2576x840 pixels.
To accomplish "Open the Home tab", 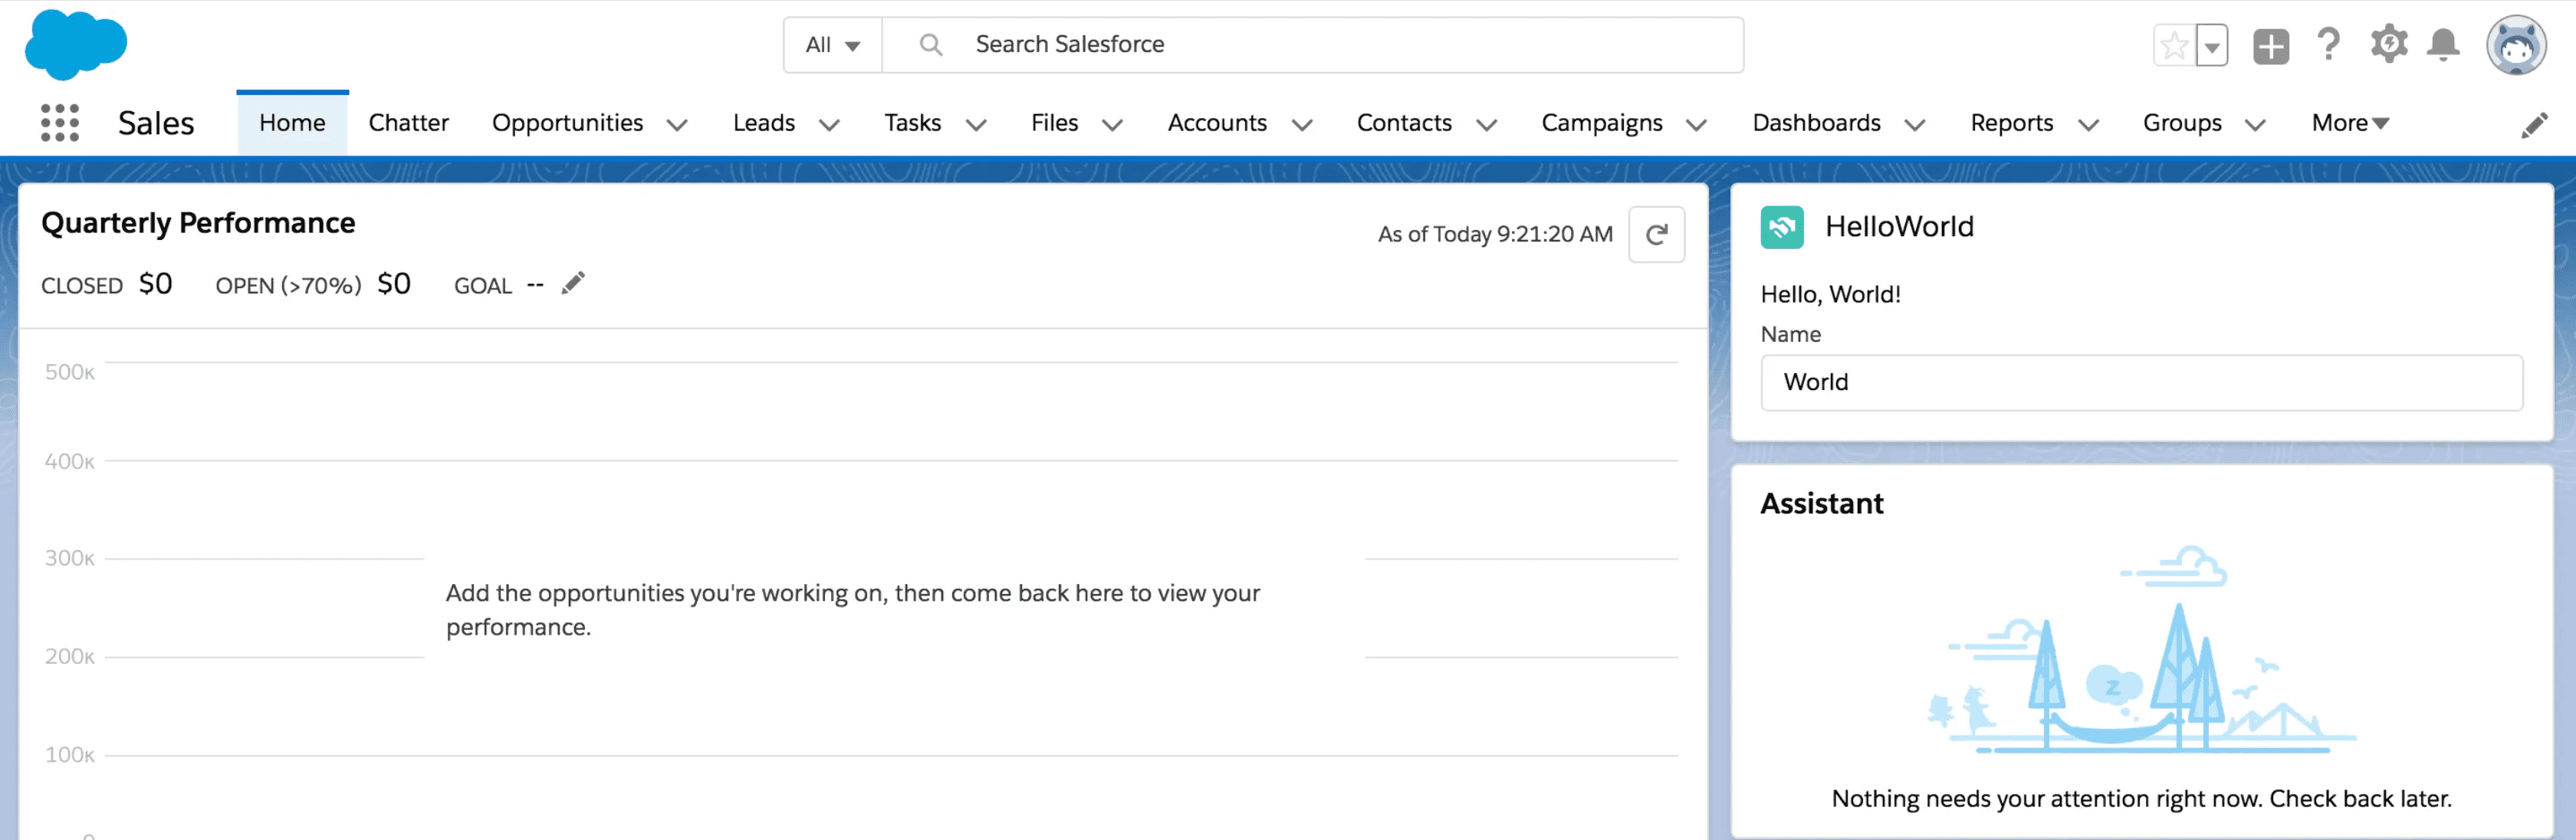I will tap(292, 123).
